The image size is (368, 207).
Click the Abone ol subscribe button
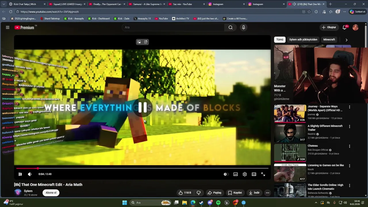[x=51, y=193]
